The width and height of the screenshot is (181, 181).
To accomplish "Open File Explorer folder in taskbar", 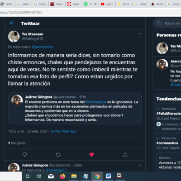I will (x=74, y=176).
